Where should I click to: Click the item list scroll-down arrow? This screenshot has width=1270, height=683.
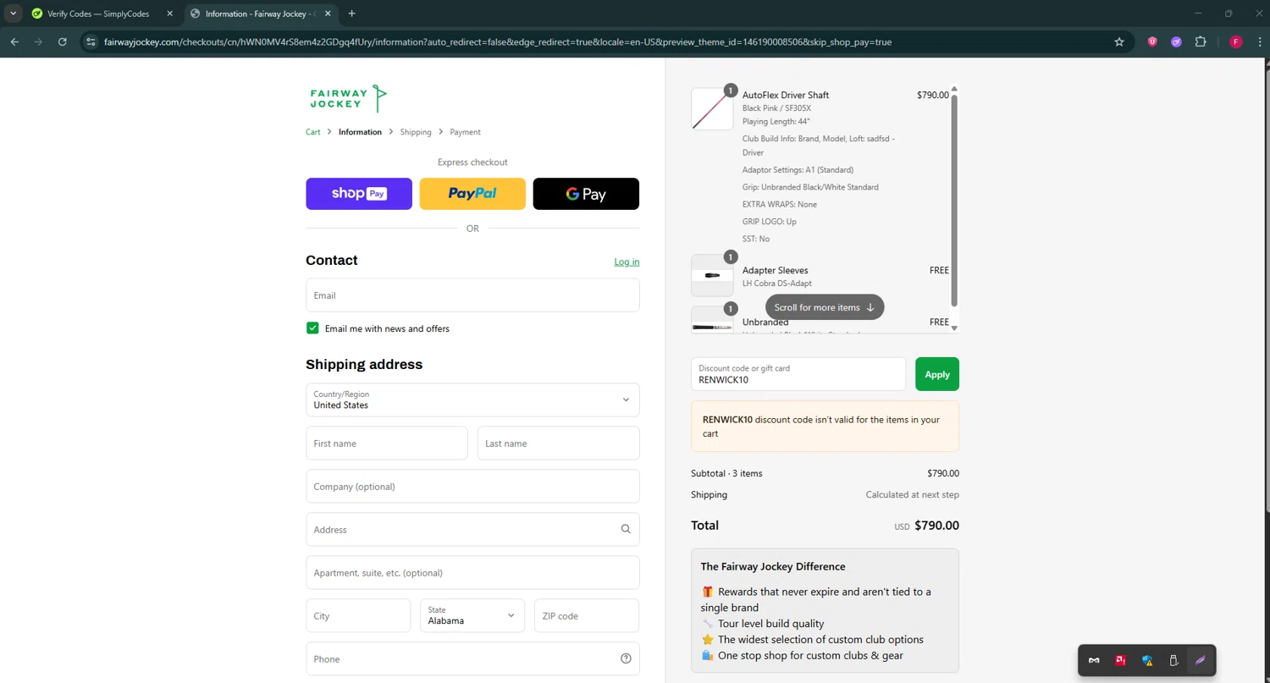tap(954, 328)
